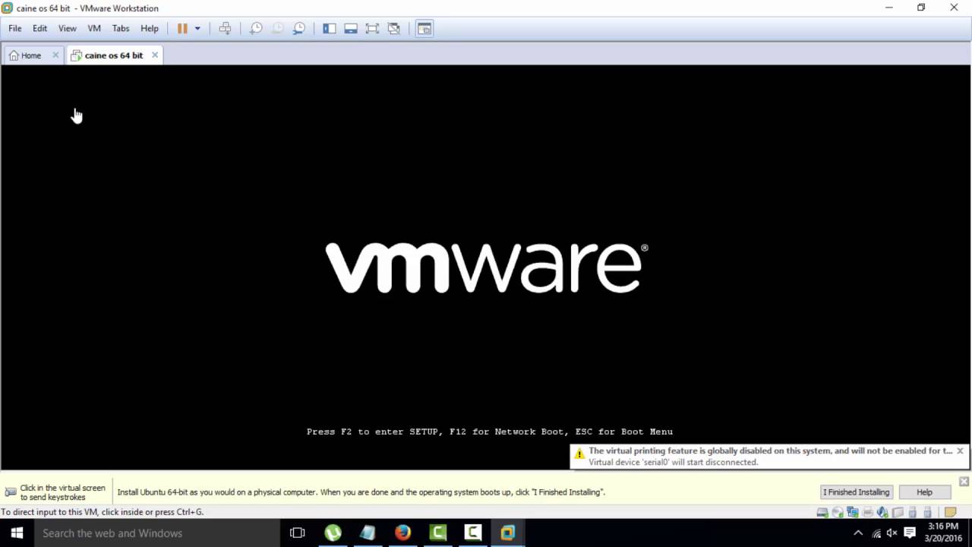Restore down the VMware Workstation window
The image size is (972, 547).
[921, 8]
